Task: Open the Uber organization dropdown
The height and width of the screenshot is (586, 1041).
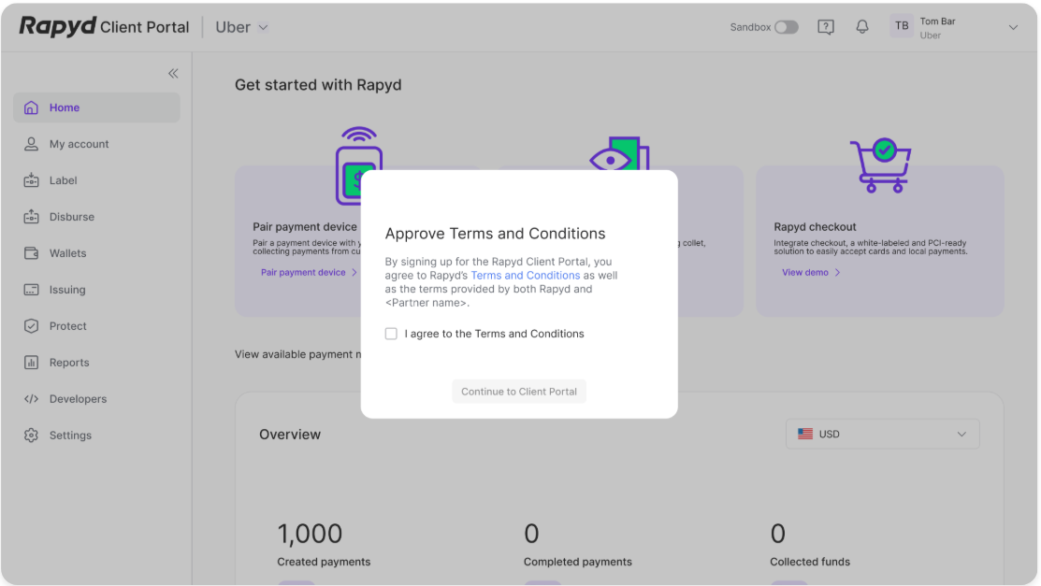Action: coord(240,26)
